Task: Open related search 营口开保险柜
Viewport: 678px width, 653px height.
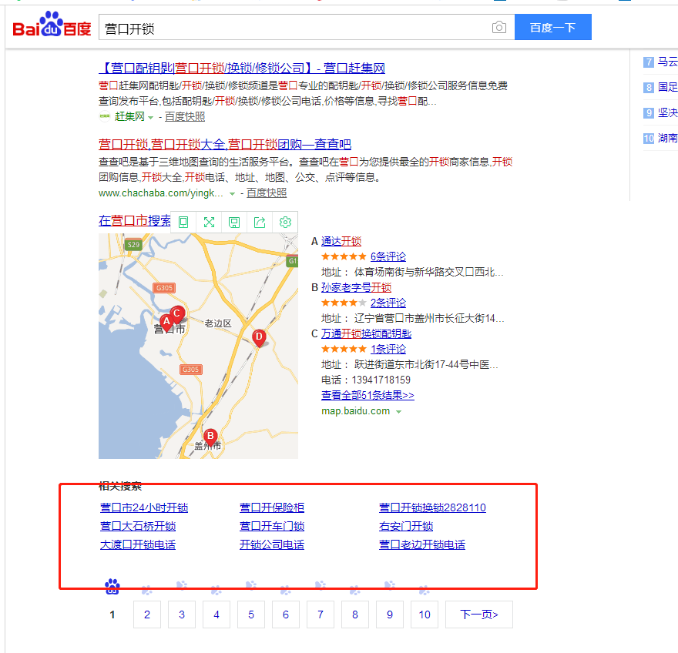Action: 271,507
